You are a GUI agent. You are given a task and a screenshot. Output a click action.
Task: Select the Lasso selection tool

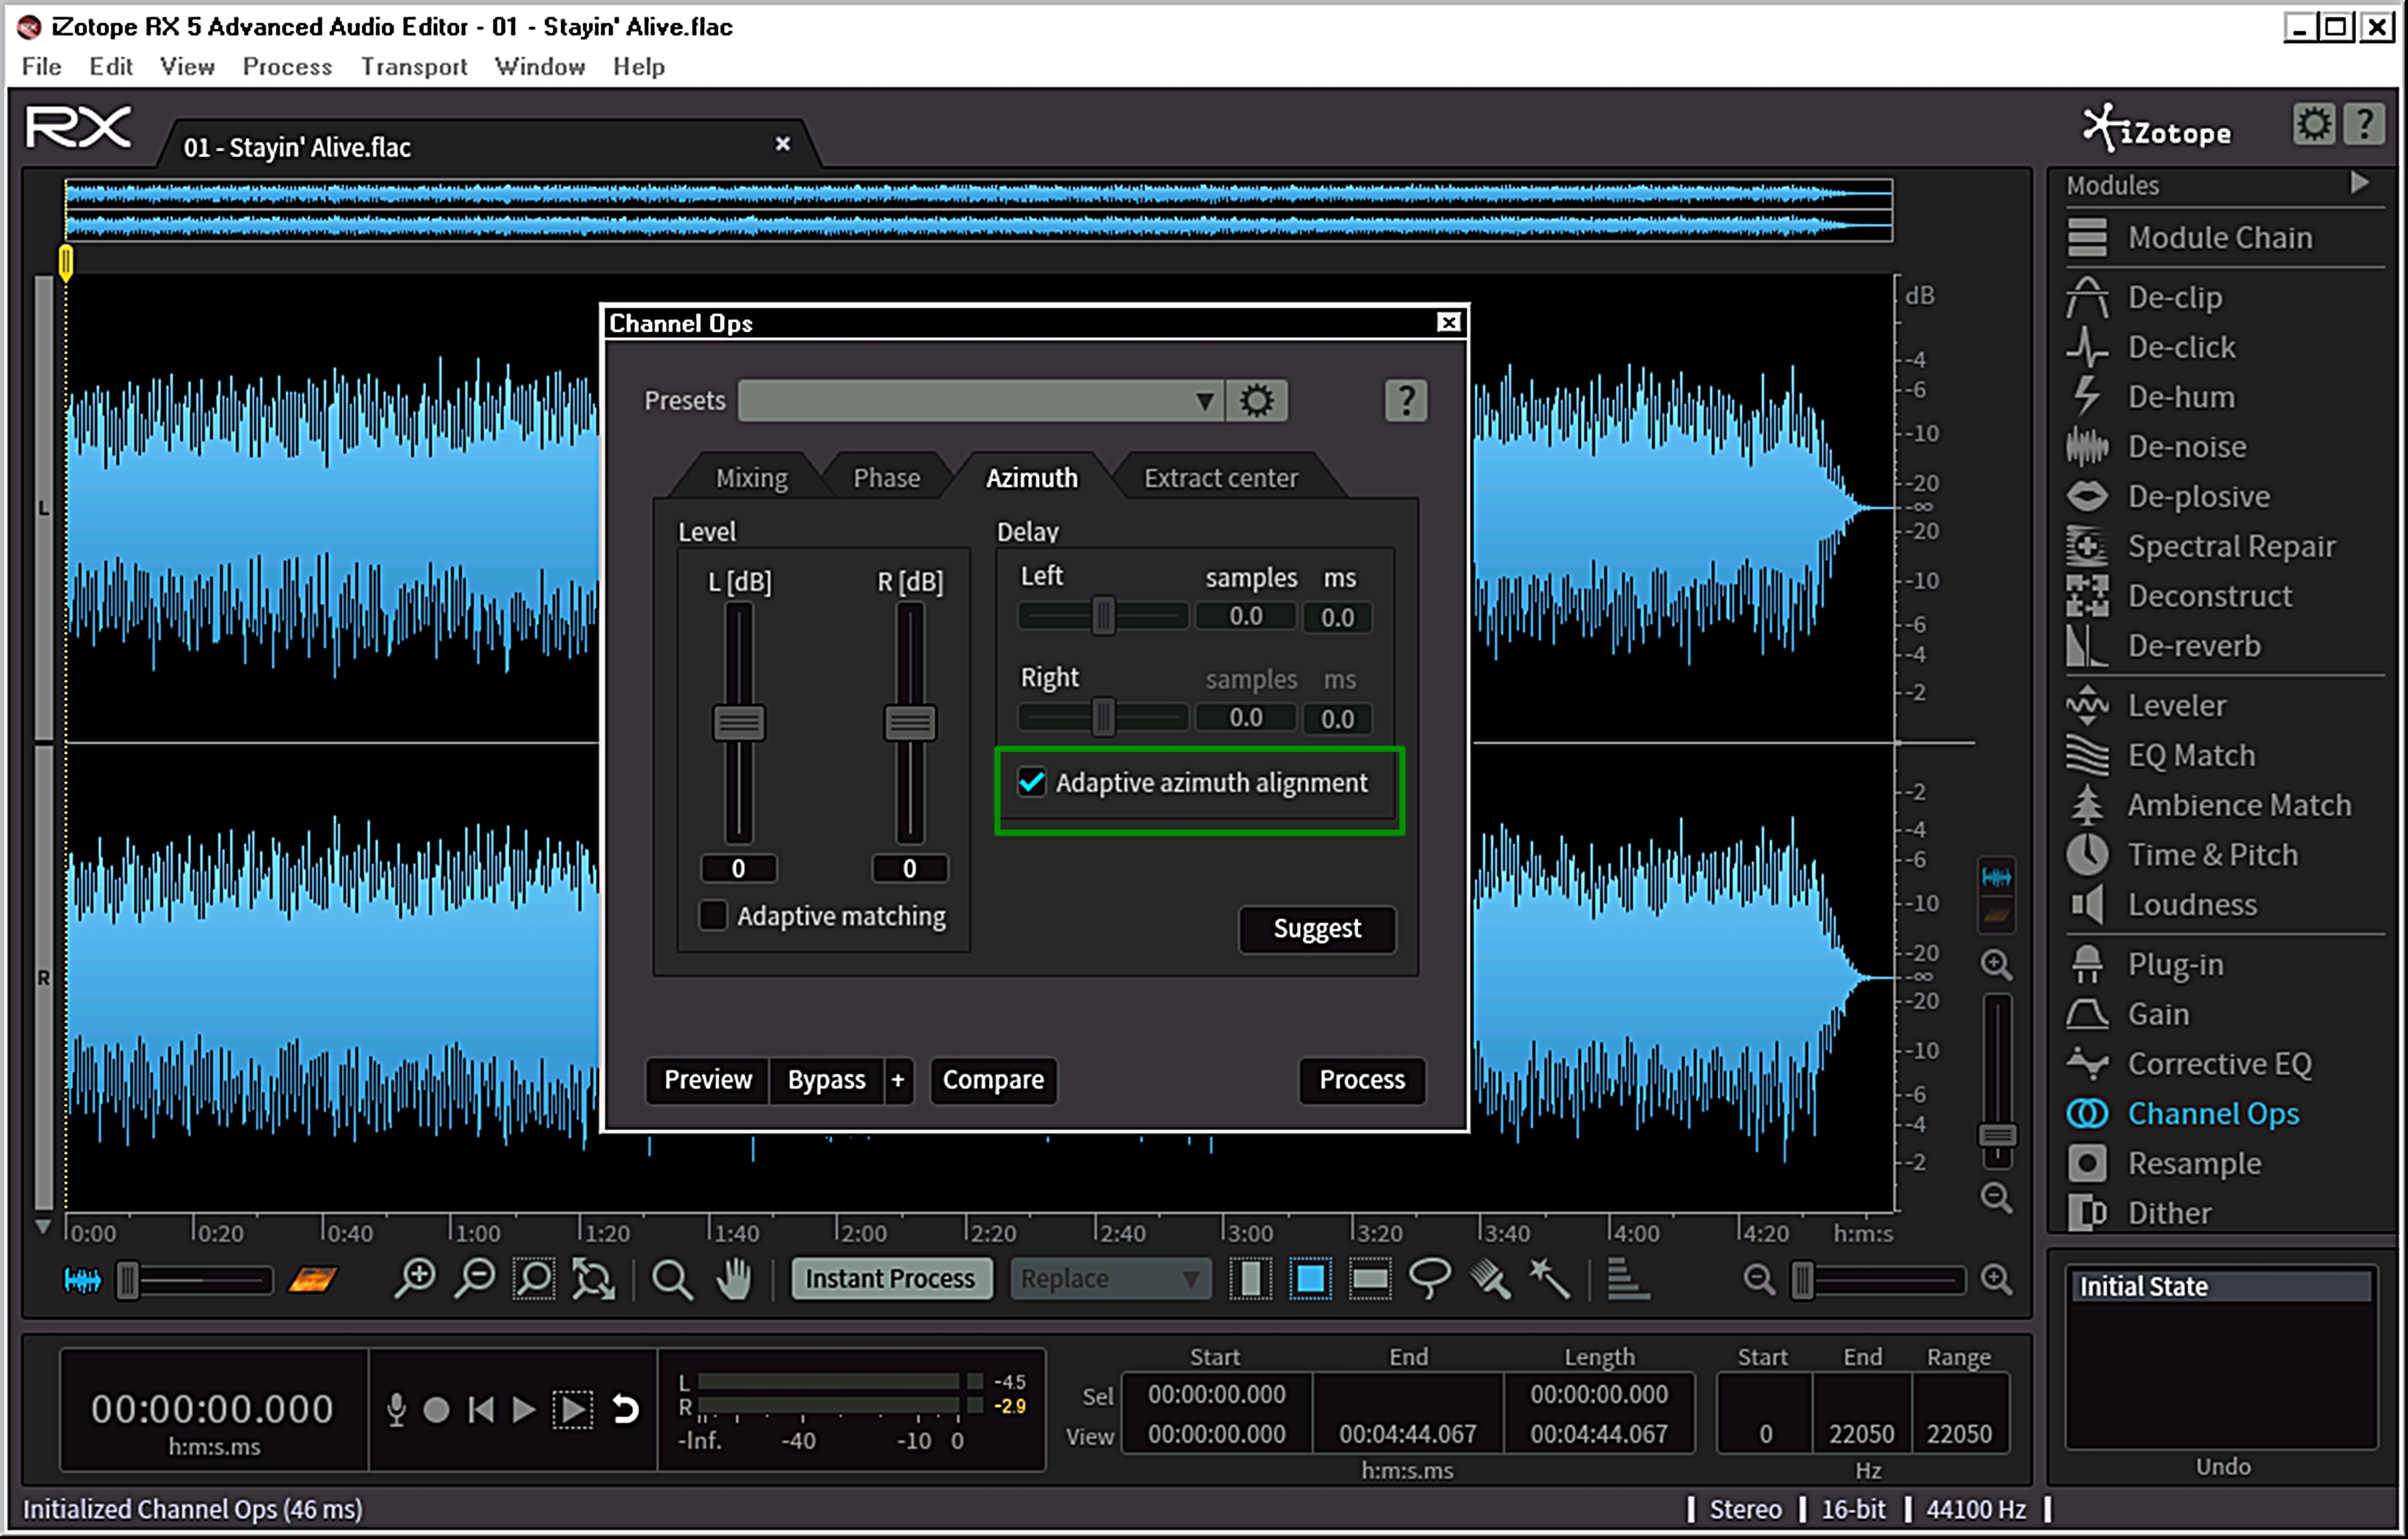click(1430, 1279)
